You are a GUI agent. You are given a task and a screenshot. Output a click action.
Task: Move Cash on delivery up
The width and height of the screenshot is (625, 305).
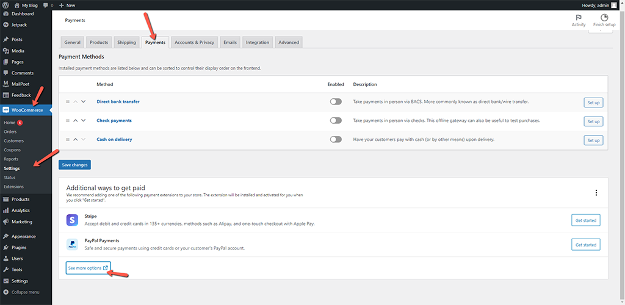tap(76, 139)
